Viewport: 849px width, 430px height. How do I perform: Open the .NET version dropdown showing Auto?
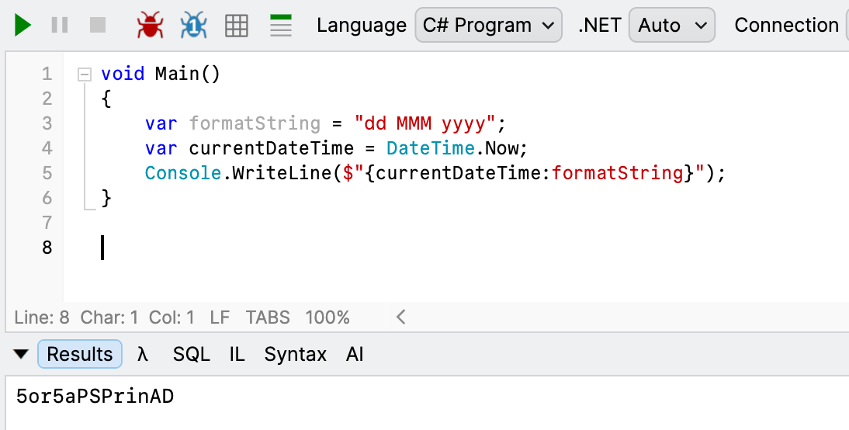point(672,25)
